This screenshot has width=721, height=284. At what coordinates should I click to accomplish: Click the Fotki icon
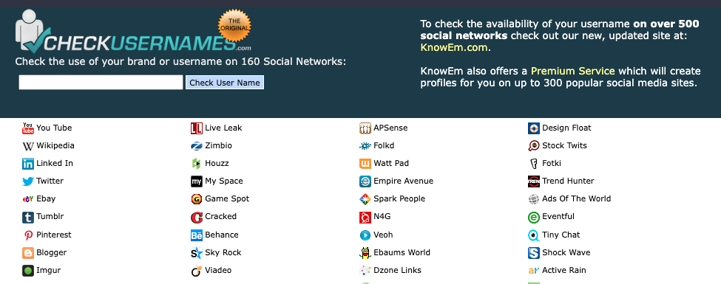click(534, 163)
